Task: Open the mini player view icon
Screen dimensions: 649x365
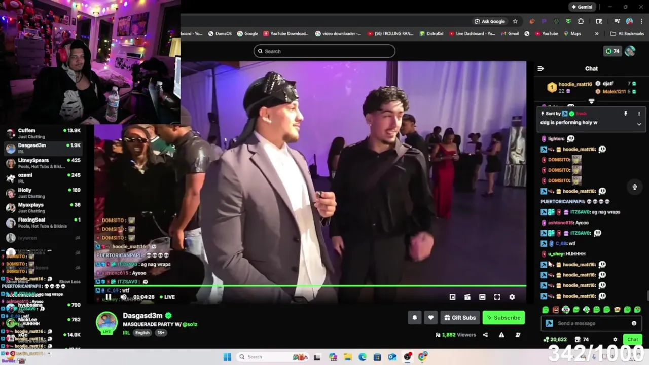Action: point(452,297)
